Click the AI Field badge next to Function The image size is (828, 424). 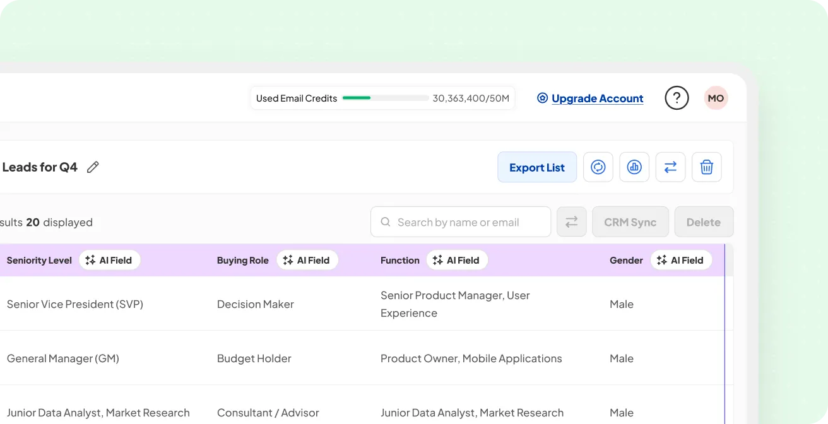pos(457,260)
